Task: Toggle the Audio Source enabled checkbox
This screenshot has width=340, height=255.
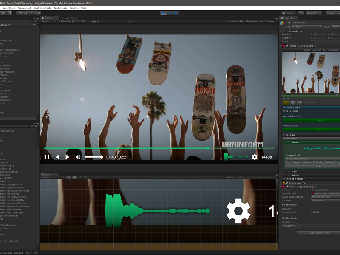Action: tap(287, 183)
